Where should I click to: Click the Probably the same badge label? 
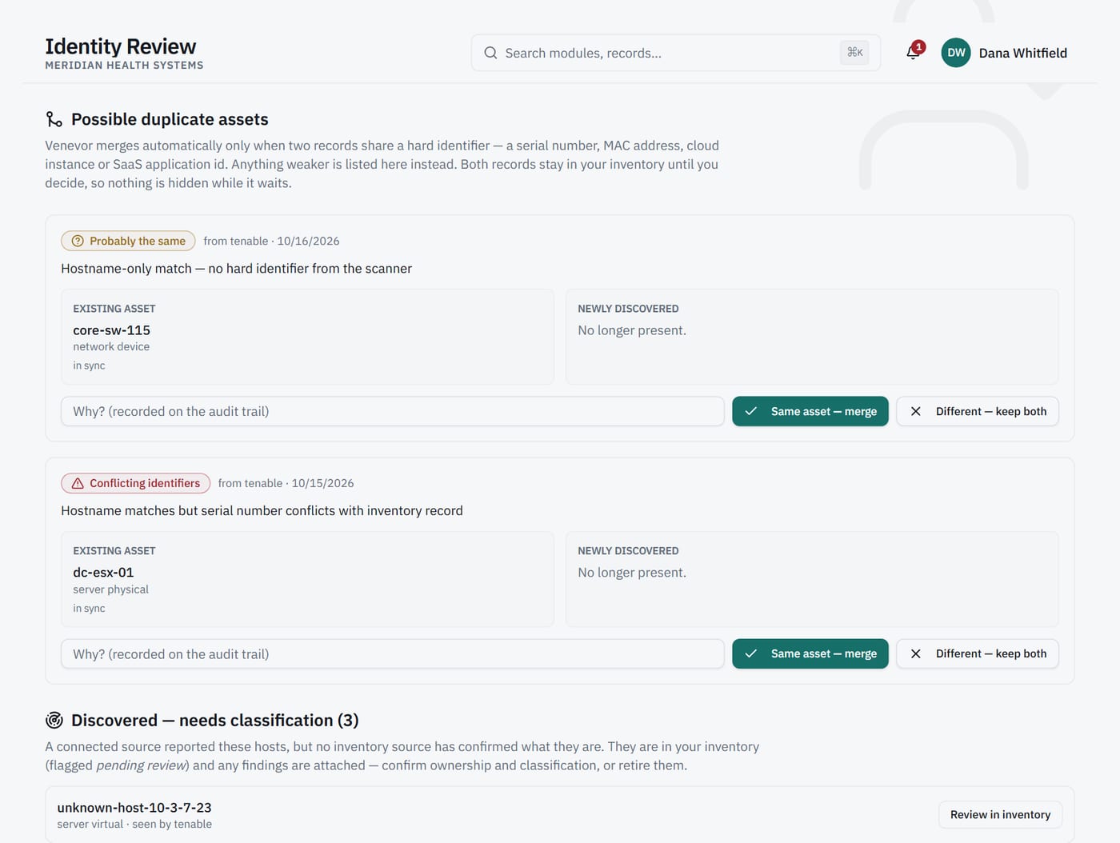[138, 241]
